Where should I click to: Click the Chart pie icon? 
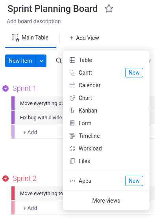(72, 98)
